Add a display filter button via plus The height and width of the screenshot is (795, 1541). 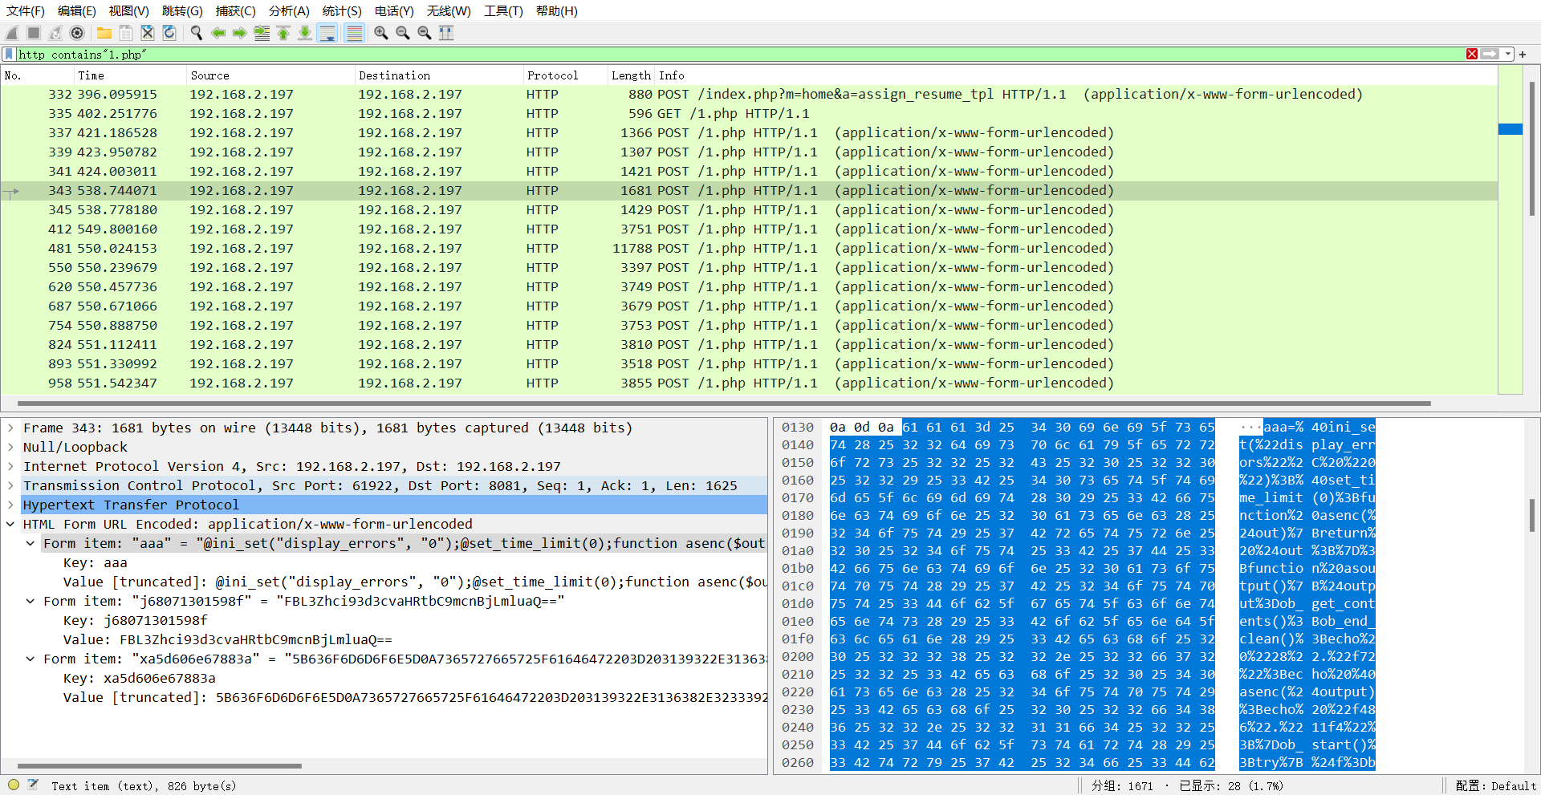[1523, 54]
